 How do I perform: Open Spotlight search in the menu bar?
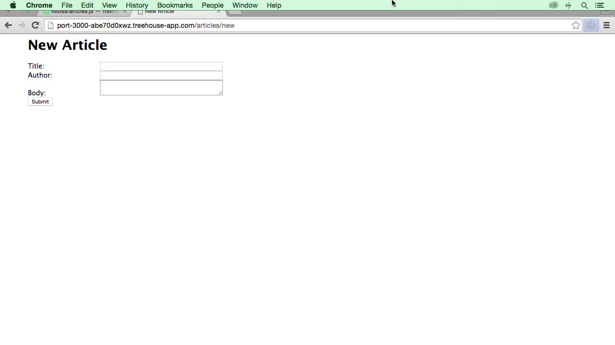(584, 5)
